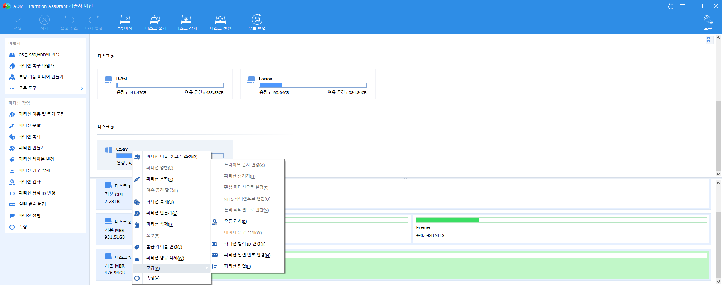
Task: Click the E:wow usage bar
Action: tap(313, 85)
